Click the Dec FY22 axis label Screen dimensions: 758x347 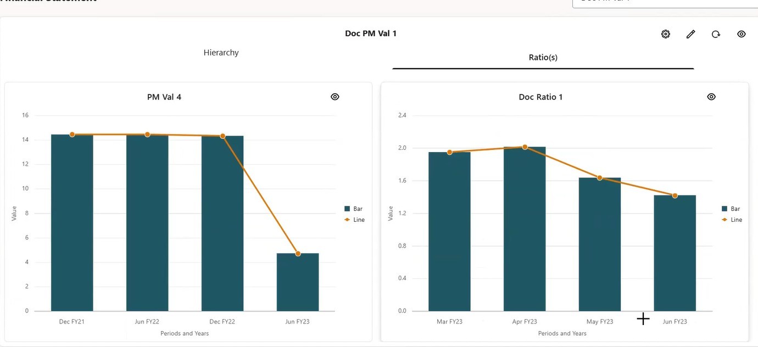pyautogui.click(x=222, y=322)
